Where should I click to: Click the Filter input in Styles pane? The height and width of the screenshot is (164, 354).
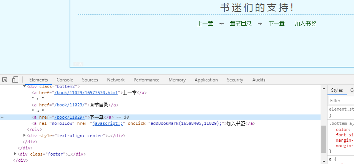coord(341,101)
